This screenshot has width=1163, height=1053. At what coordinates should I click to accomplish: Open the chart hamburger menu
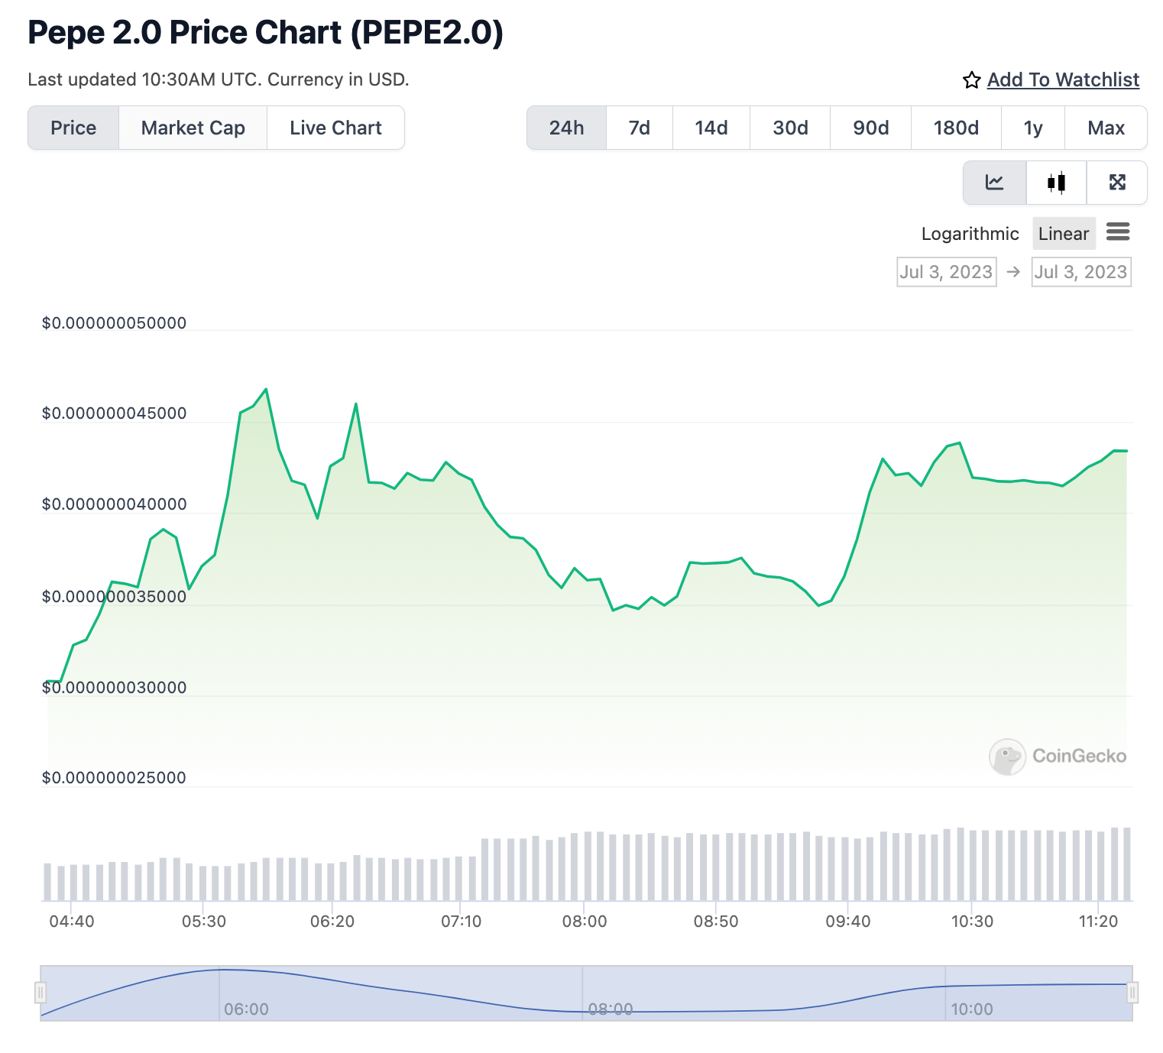click(x=1118, y=232)
